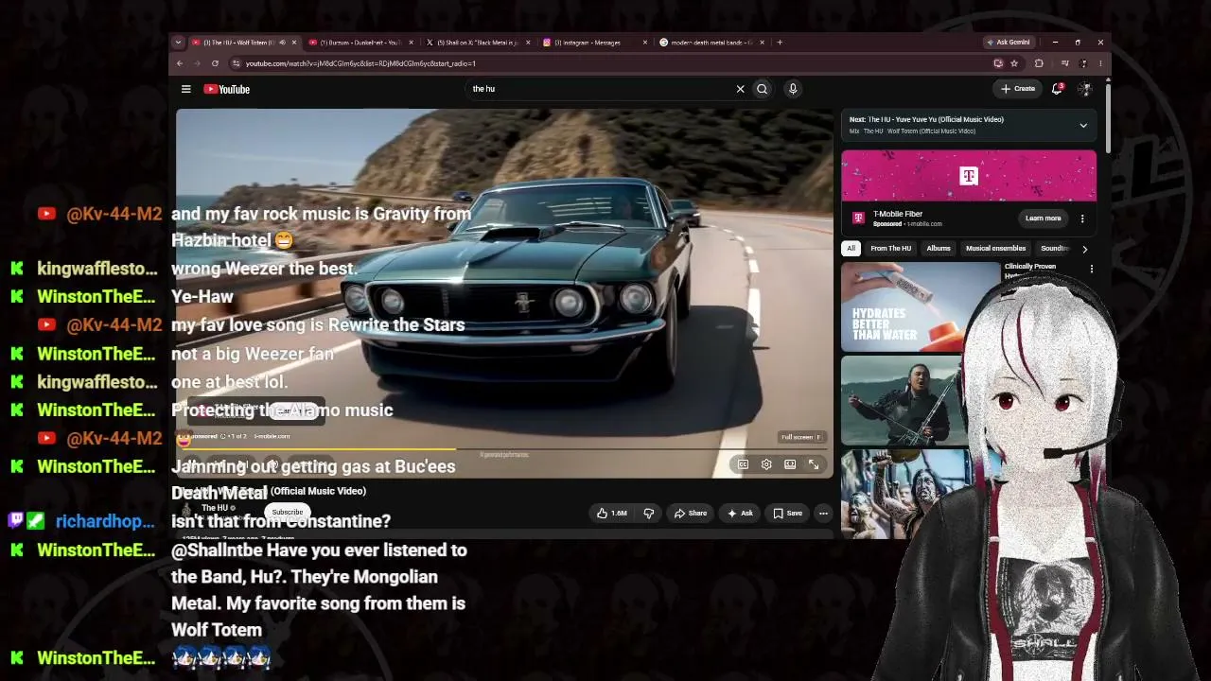
Task: Toggle subtitles CC on the player
Action: [x=743, y=464]
